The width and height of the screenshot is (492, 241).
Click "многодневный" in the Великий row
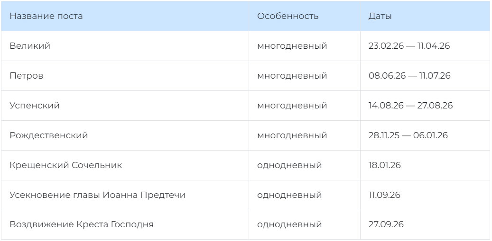click(x=292, y=46)
